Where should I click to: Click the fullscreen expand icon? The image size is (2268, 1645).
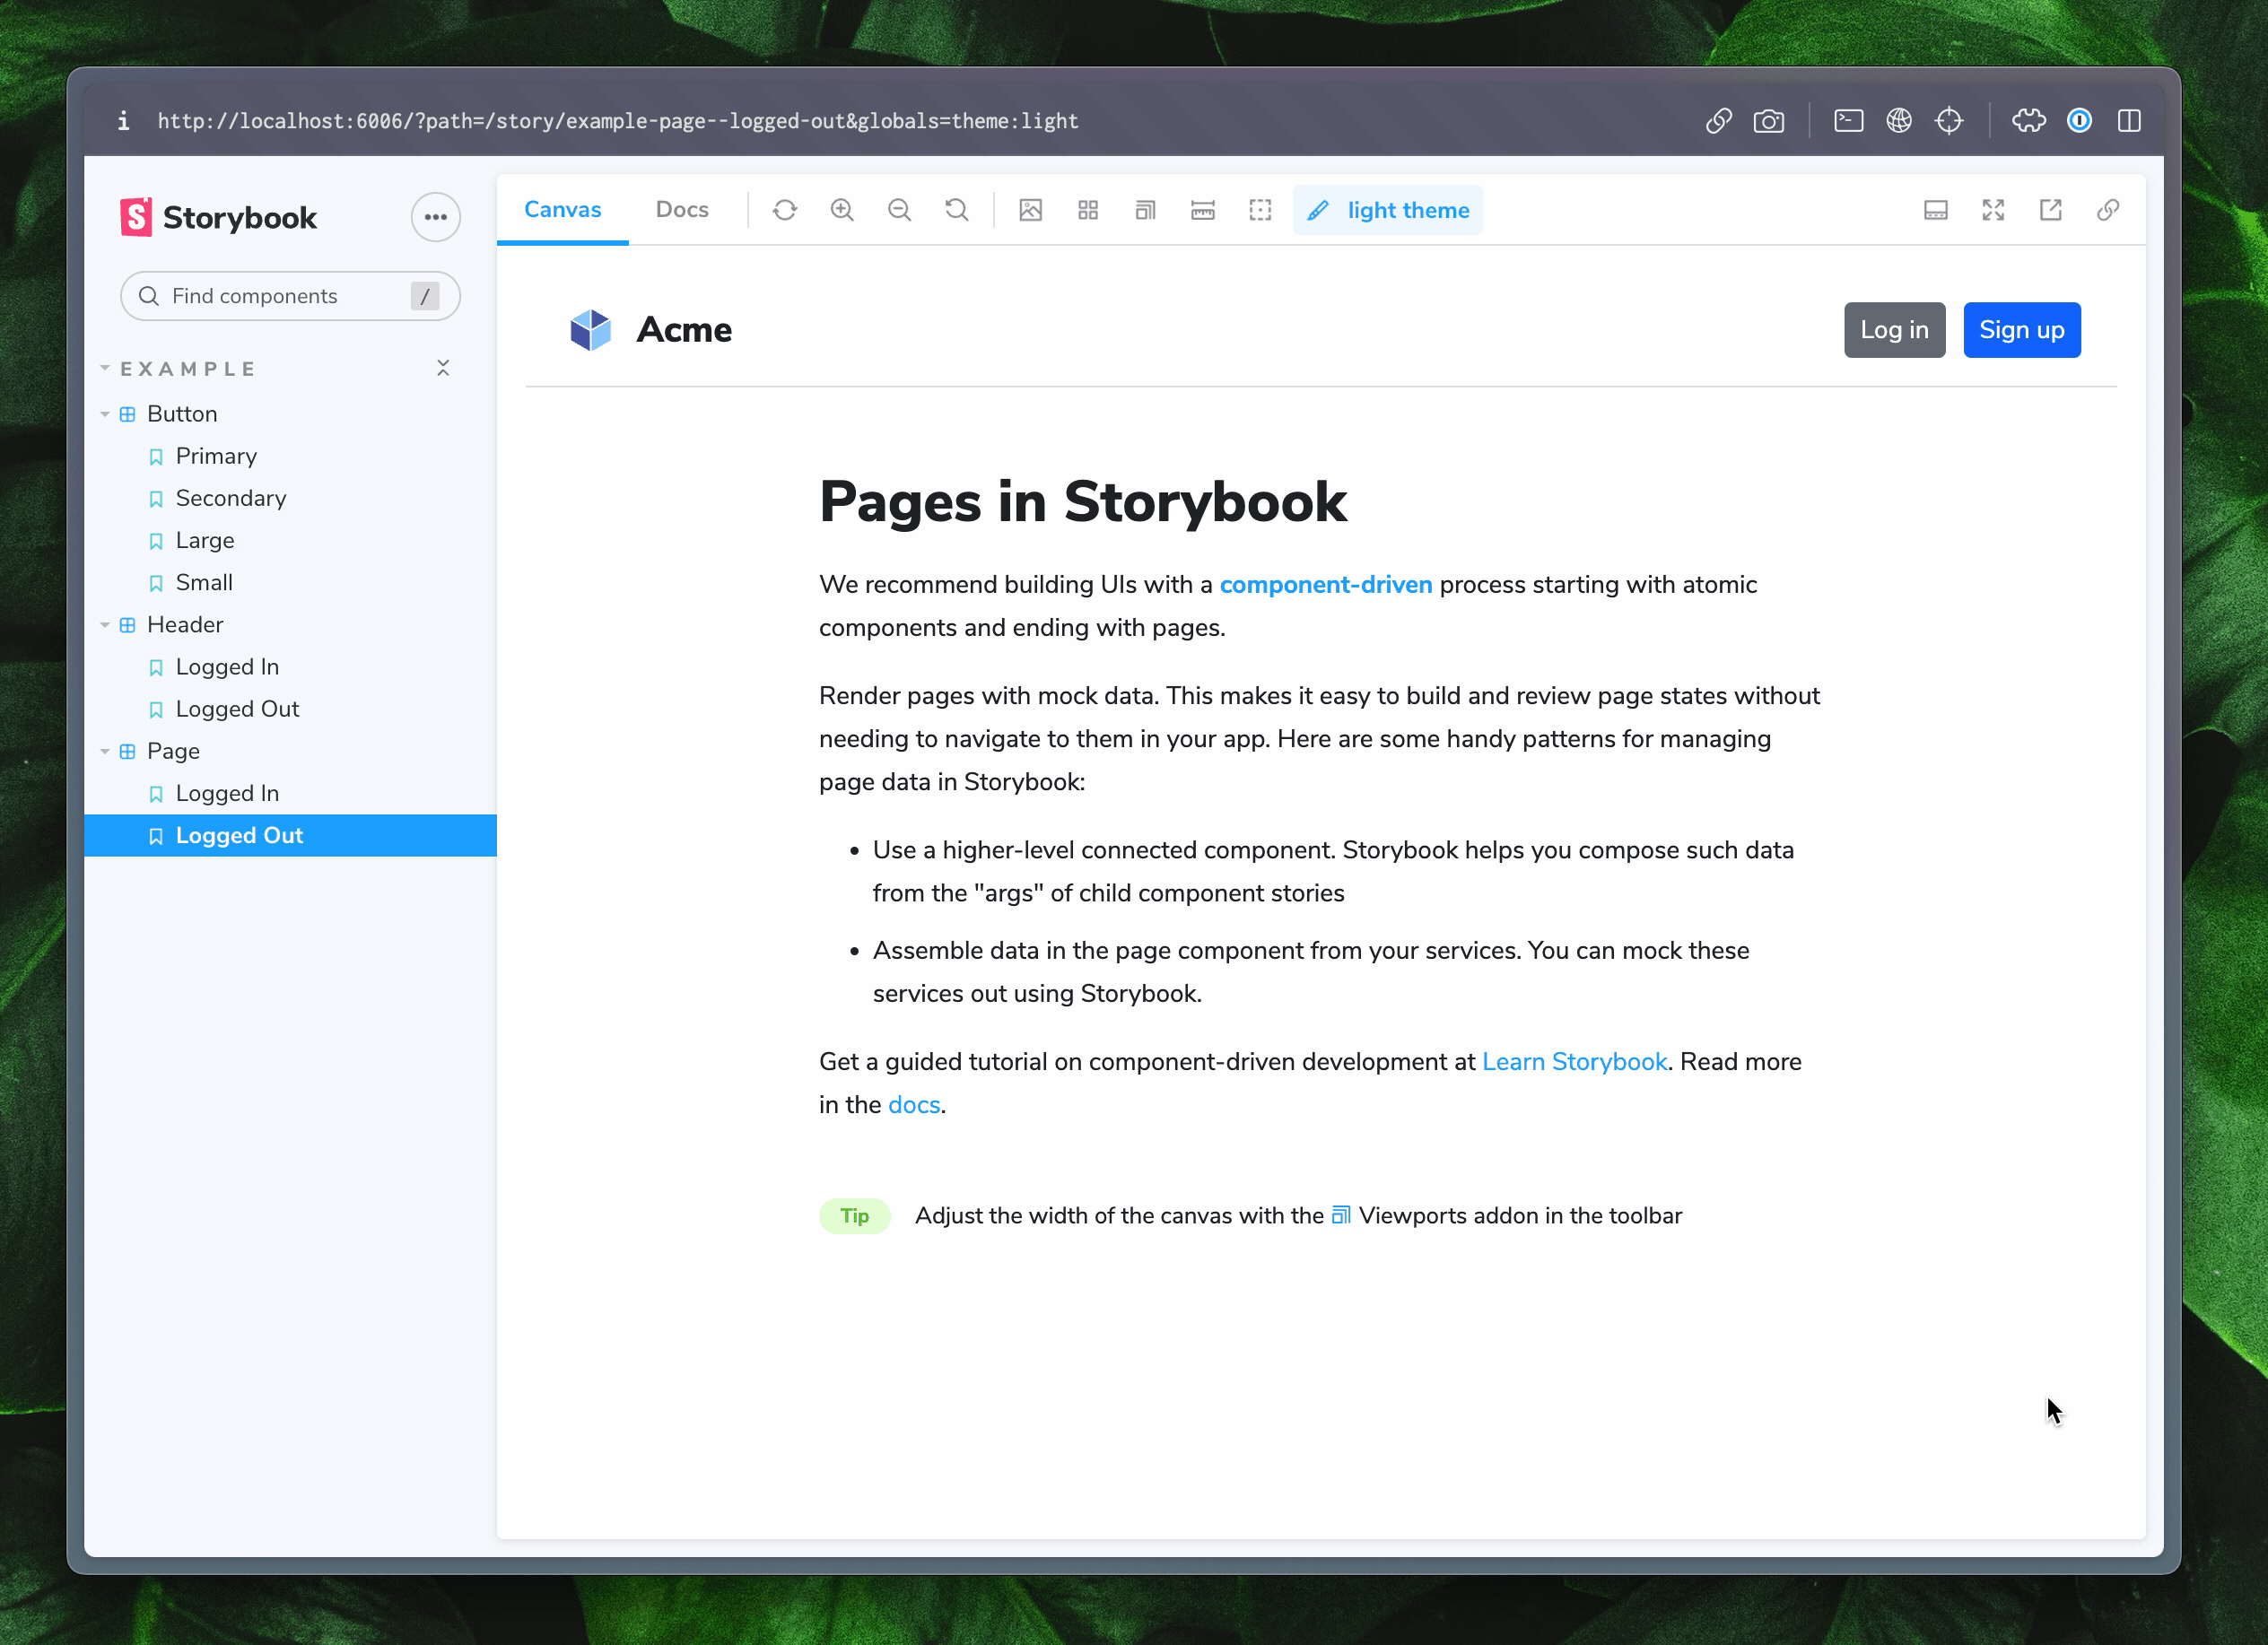[1993, 210]
